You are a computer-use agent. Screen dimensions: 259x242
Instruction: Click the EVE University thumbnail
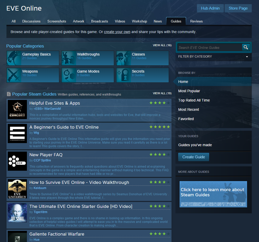click(17, 189)
